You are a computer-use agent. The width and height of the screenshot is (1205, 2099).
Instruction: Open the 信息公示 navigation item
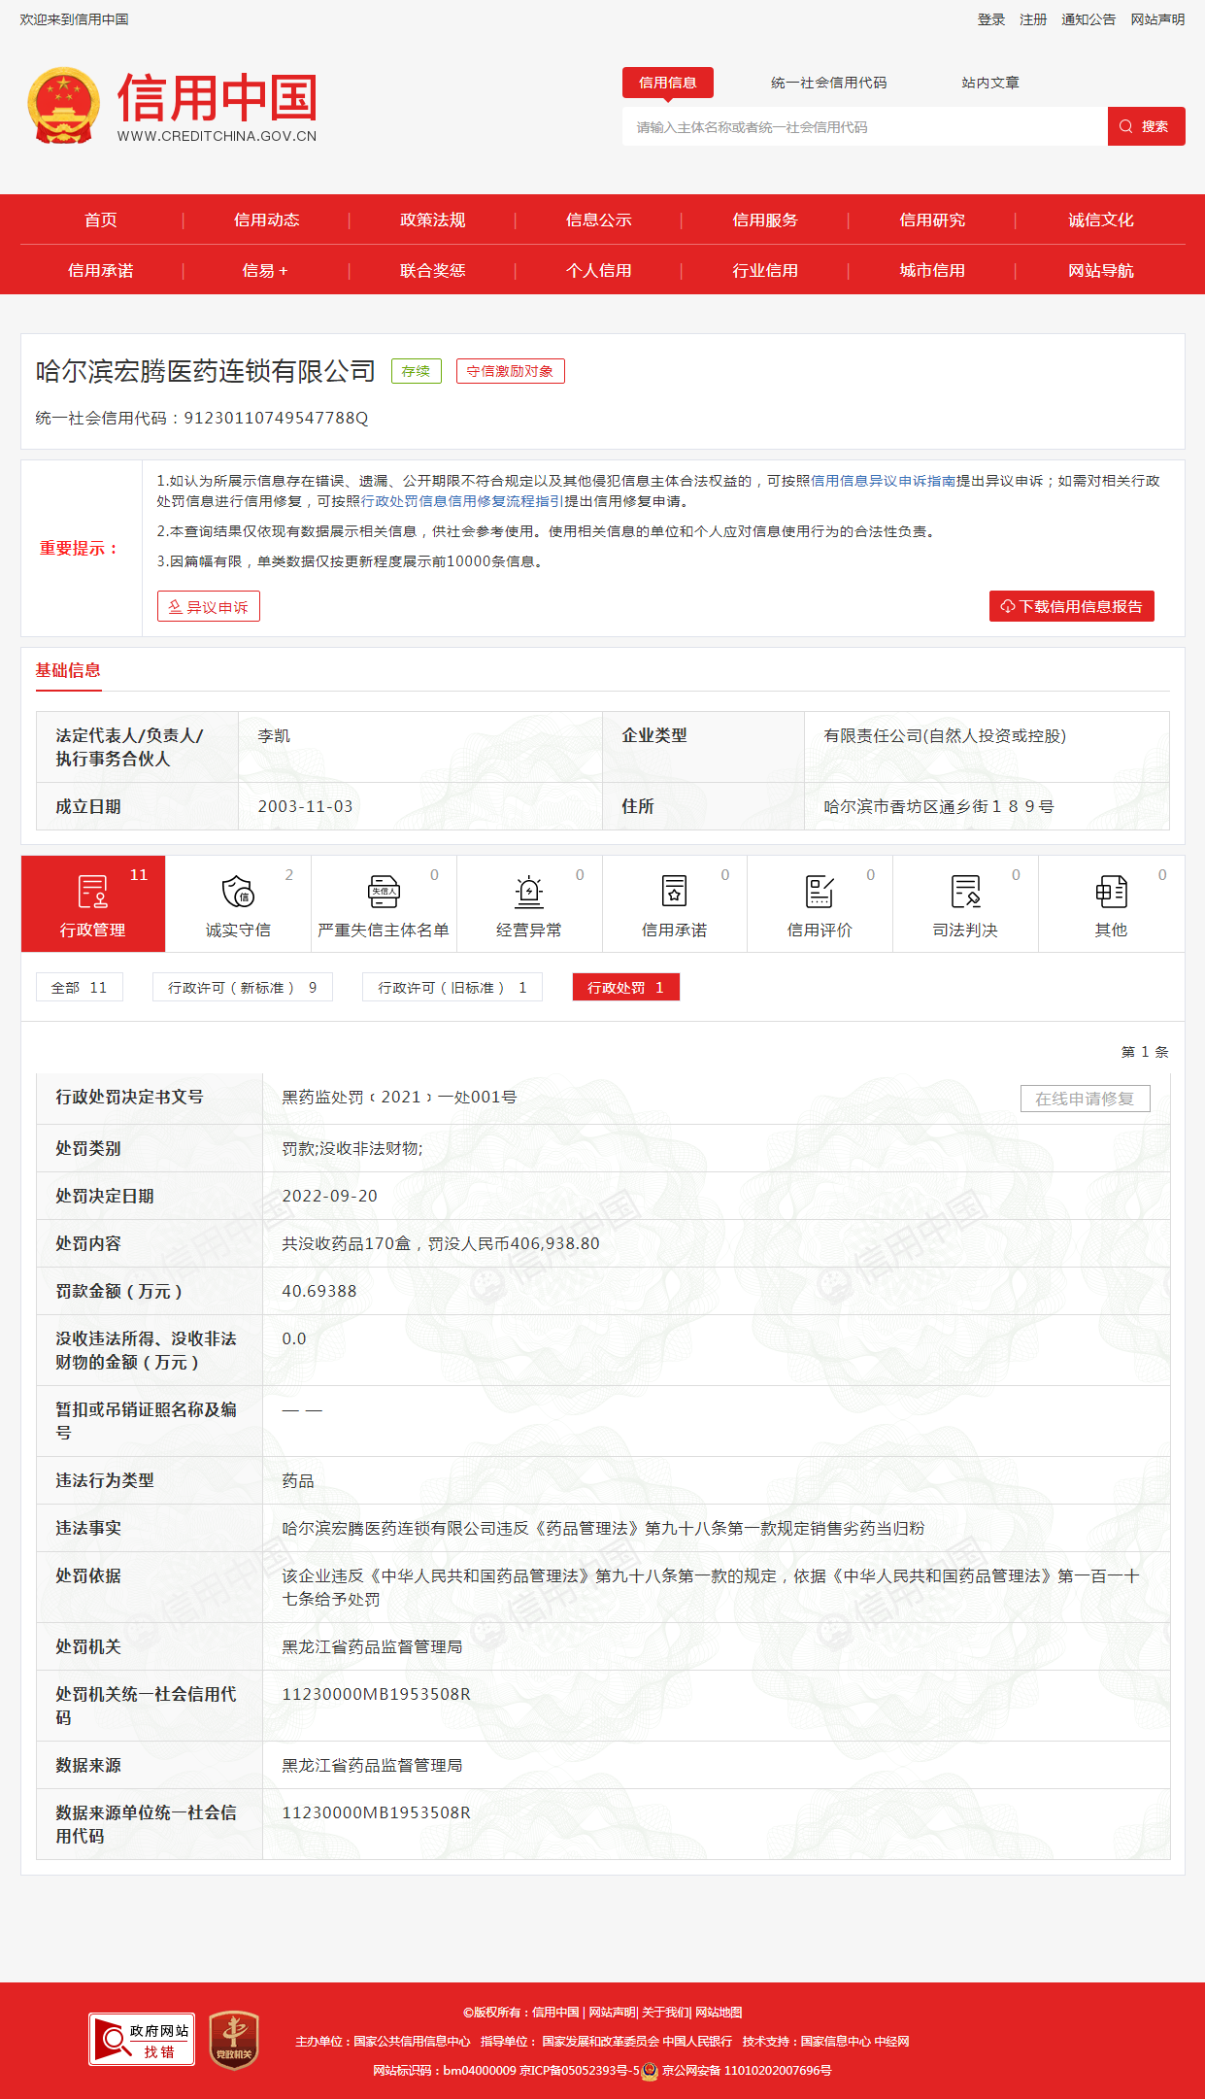[599, 220]
